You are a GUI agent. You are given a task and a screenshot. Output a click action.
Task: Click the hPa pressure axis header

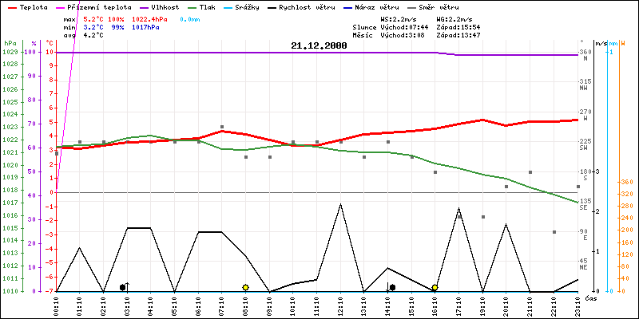(x=10, y=43)
